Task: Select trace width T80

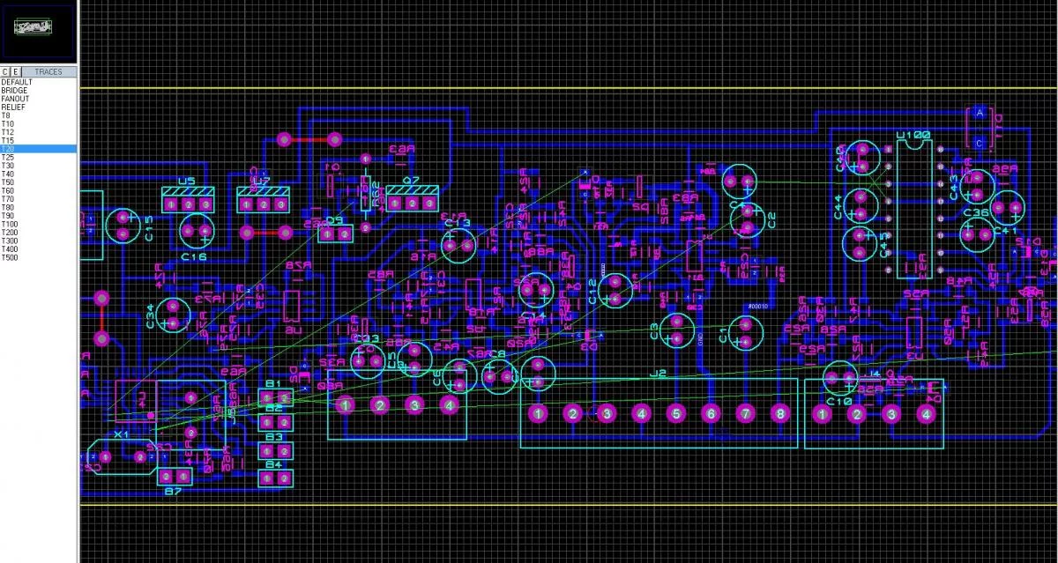Action: coord(39,208)
